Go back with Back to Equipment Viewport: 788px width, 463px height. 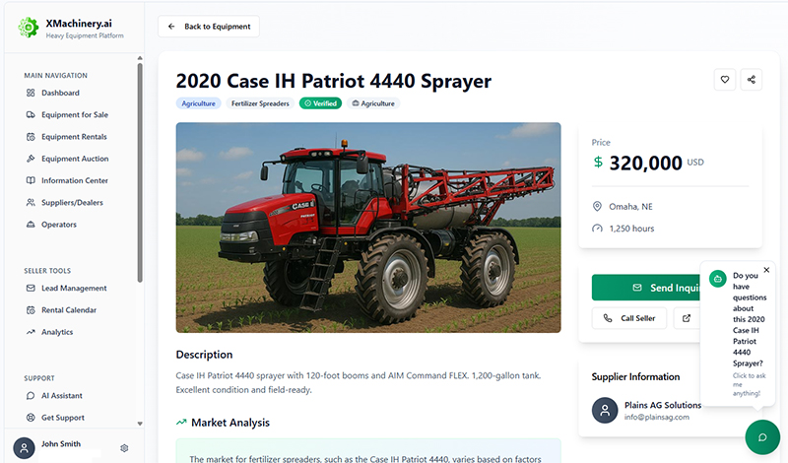(209, 27)
